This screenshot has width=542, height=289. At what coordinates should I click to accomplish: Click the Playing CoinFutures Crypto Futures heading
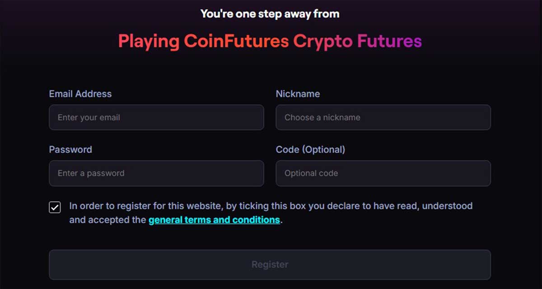pos(270,41)
